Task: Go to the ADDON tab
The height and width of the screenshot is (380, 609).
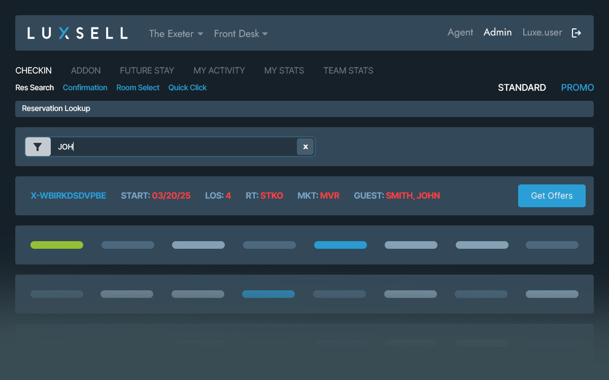Action: [x=86, y=70]
